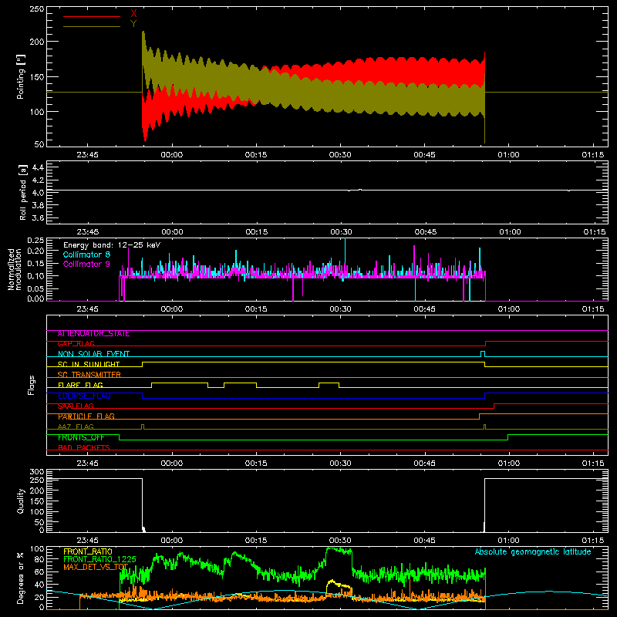
Task: Select the SC_IN_SUNLIGHT flag label
Action: 89,364
